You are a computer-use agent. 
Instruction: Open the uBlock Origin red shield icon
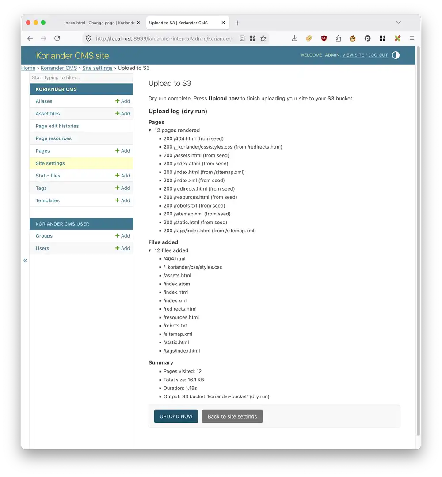pyautogui.click(x=324, y=38)
